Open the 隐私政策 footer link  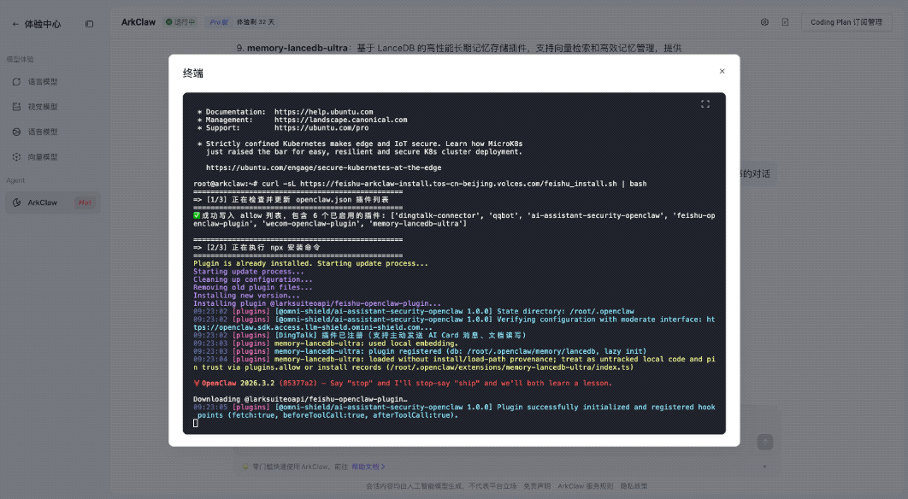tap(634, 486)
